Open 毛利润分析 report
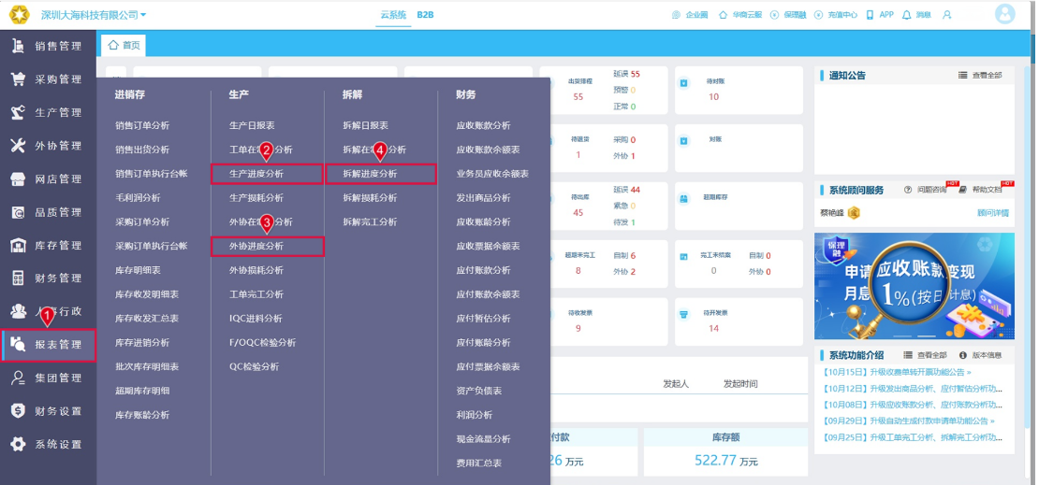 (x=138, y=198)
